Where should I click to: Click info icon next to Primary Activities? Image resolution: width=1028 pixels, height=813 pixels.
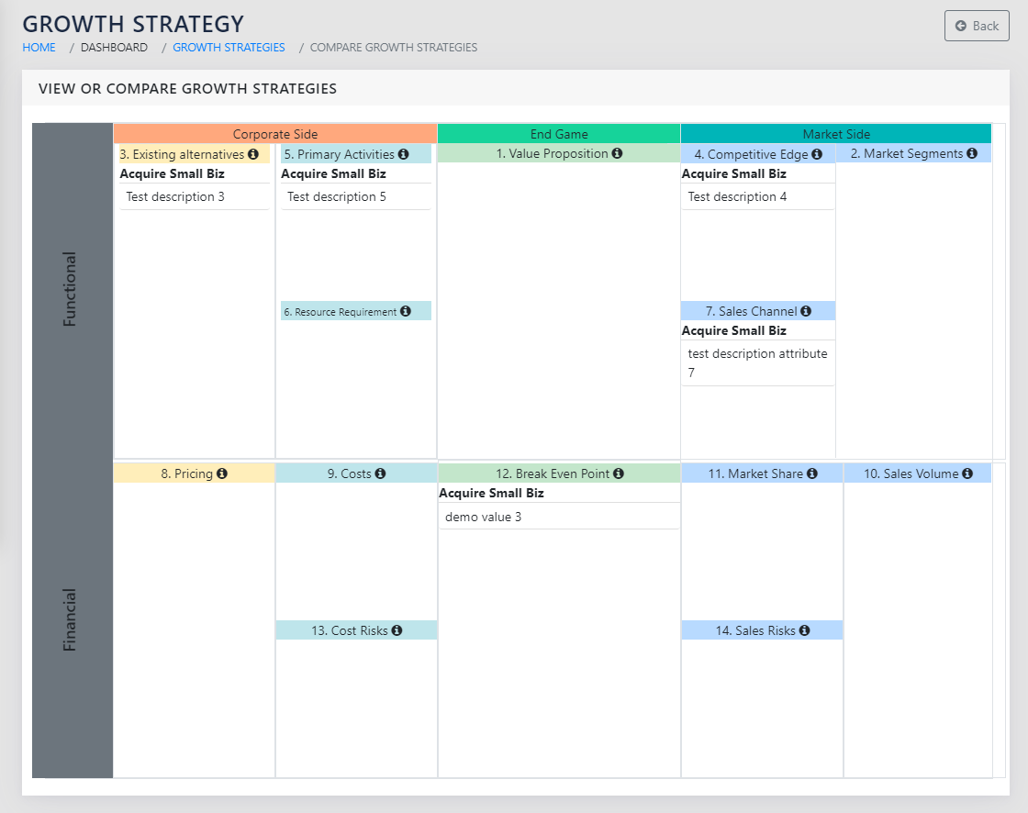point(403,154)
